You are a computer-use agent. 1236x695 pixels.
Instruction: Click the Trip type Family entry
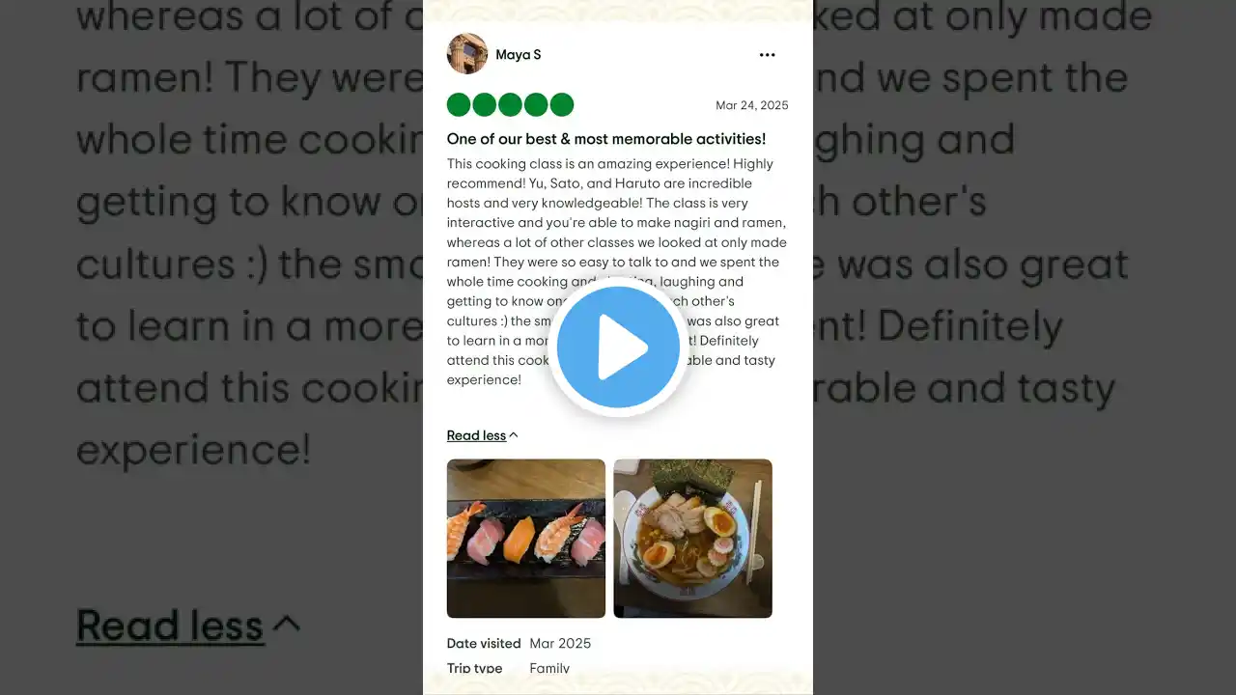[x=508, y=668]
